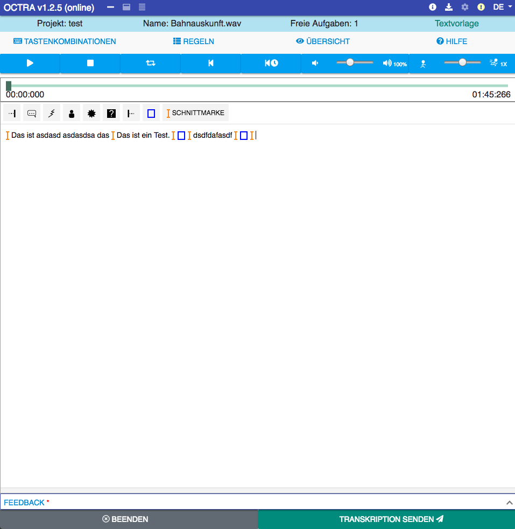515x529 pixels.
Task: Select the pause marker tool
Action: pyautogui.click(x=11, y=112)
